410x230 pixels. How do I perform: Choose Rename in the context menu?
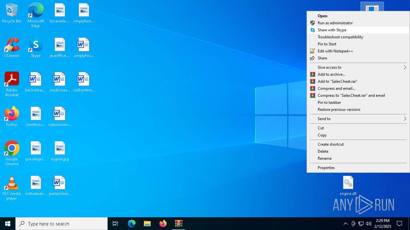point(358,158)
